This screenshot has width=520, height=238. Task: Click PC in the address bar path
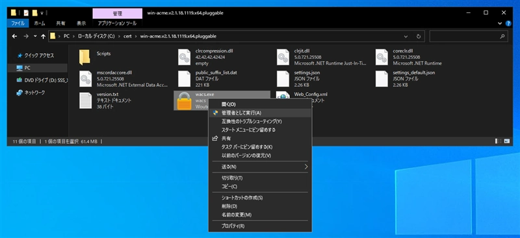[67, 36]
